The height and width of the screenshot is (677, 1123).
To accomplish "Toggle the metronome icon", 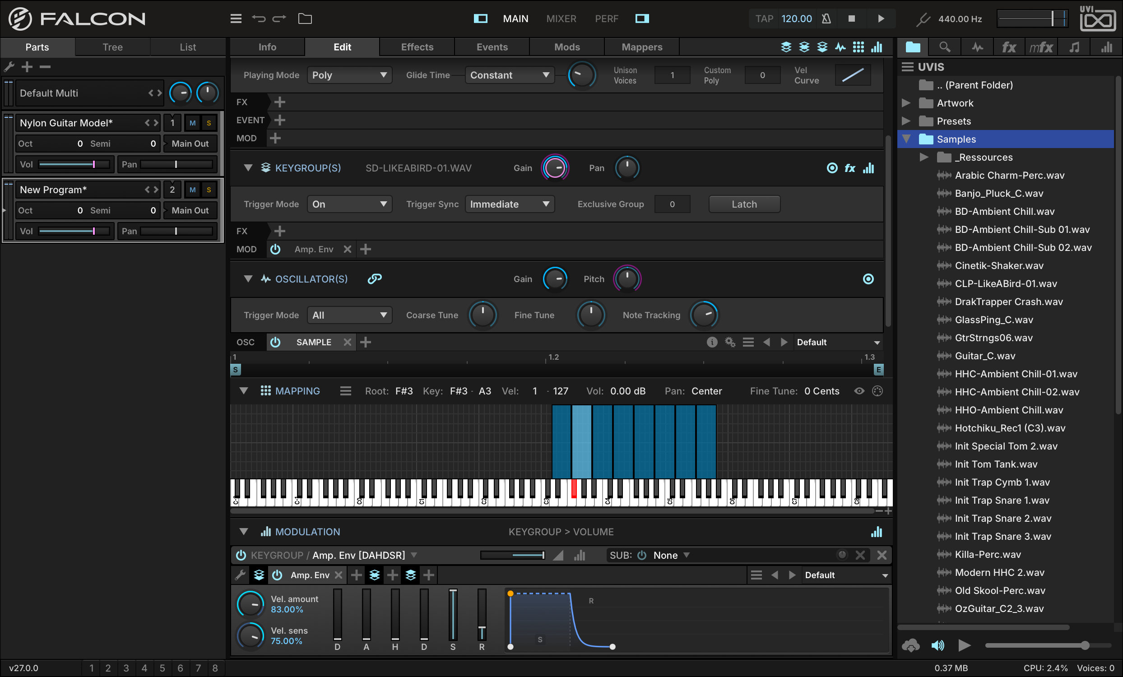I will pos(826,19).
